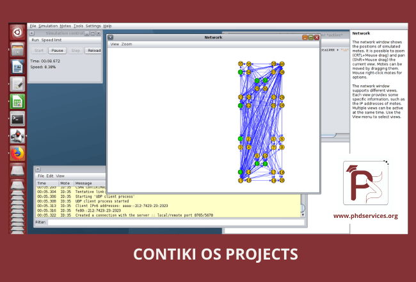
Task: Focus the Filter input in Mote output
Action: 176,222
